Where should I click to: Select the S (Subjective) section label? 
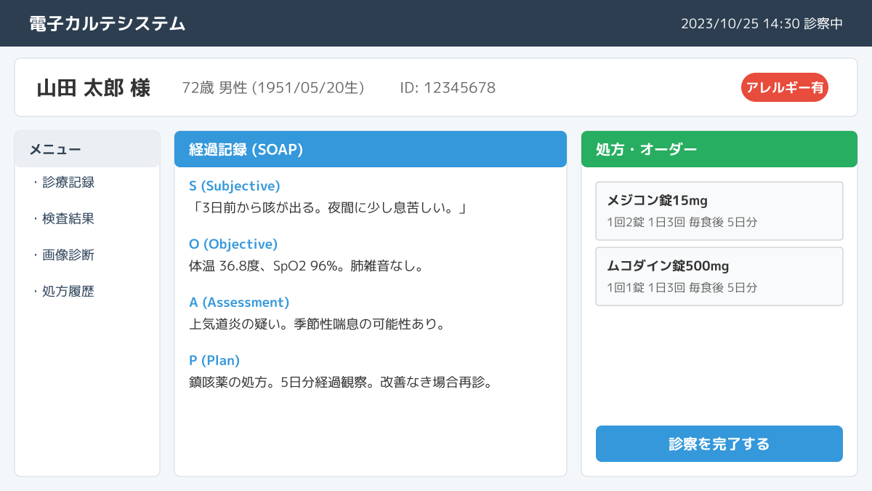click(234, 185)
